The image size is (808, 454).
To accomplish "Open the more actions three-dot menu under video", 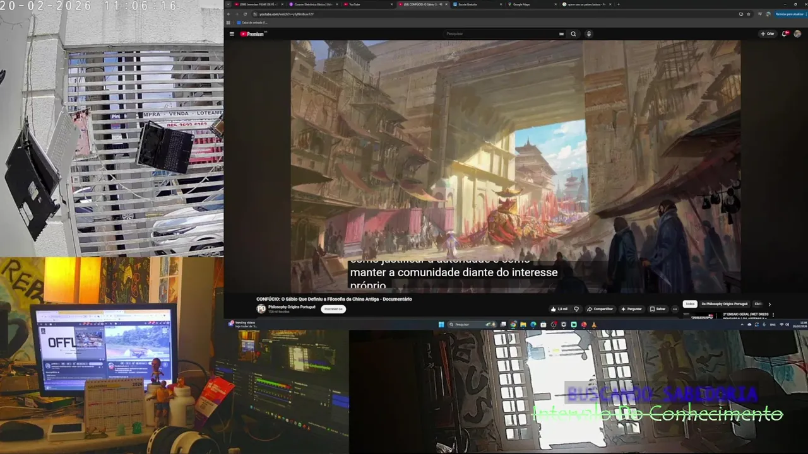I will [675, 309].
